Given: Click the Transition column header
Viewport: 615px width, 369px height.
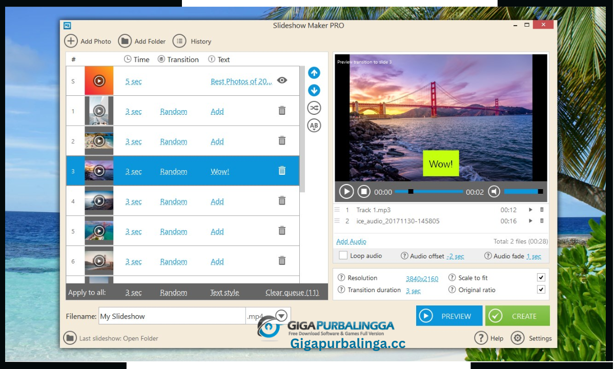Looking at the screenshot, I should point(178,59).
